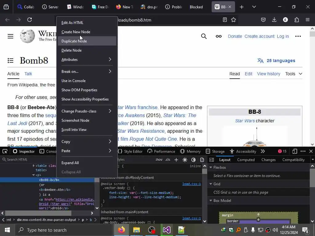Open the Memory panel

[190, 151]
